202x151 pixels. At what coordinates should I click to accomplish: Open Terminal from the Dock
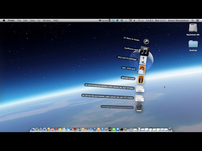pos(122,129)
